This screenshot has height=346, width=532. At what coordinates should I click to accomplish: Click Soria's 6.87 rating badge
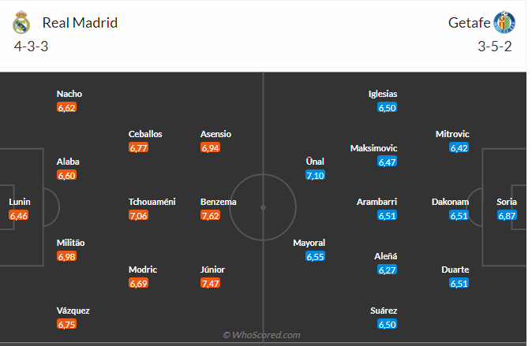point(507,215)
